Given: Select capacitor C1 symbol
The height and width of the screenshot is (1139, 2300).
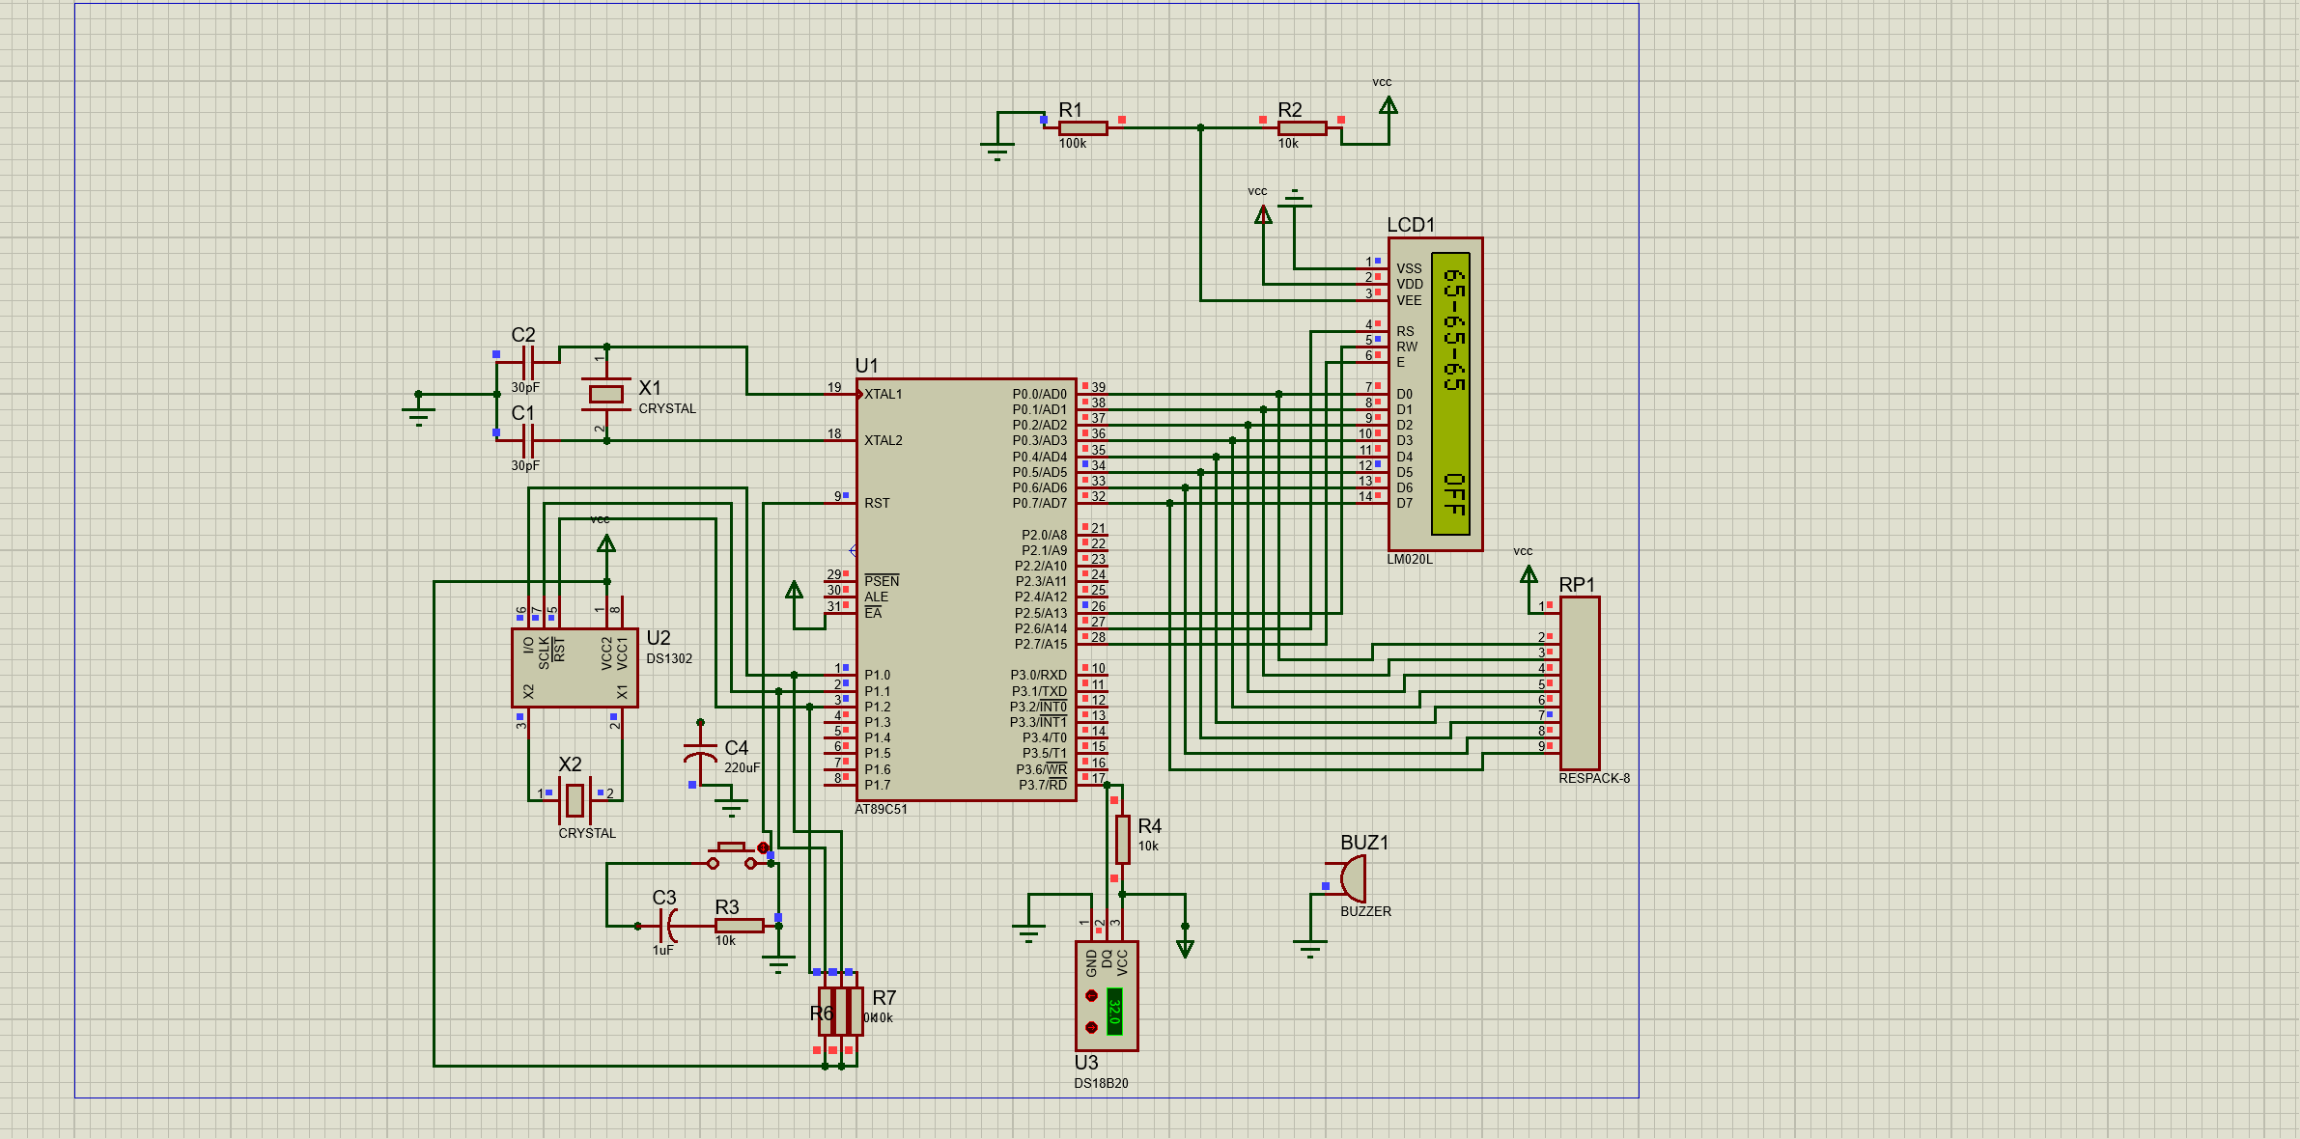Looking at the screenshot, I should (x=527, y=441).
